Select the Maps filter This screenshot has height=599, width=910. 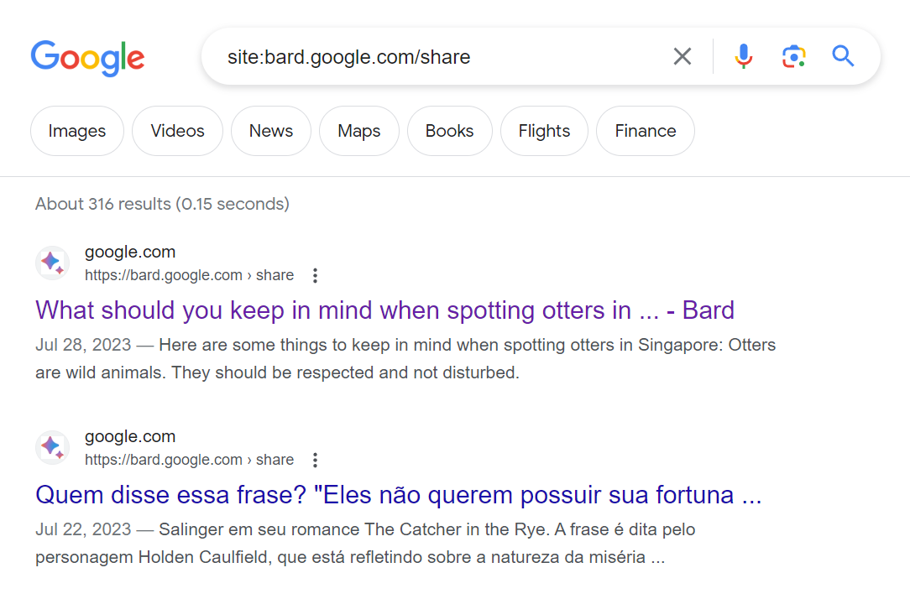pos(358,131)
